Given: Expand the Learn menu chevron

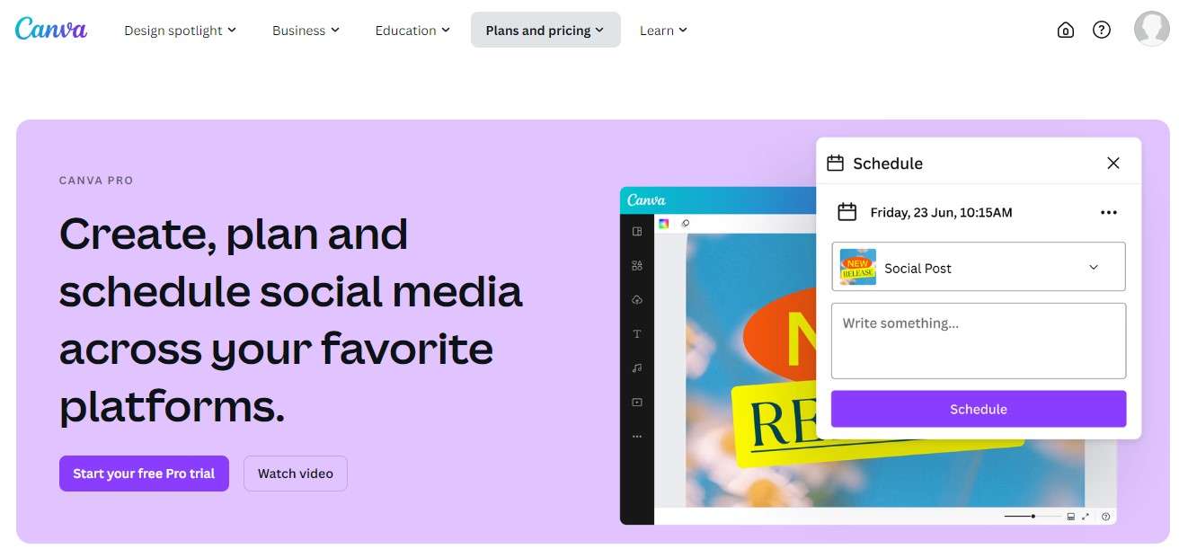Looking at the screenshot, I should [x=683, y=30].
